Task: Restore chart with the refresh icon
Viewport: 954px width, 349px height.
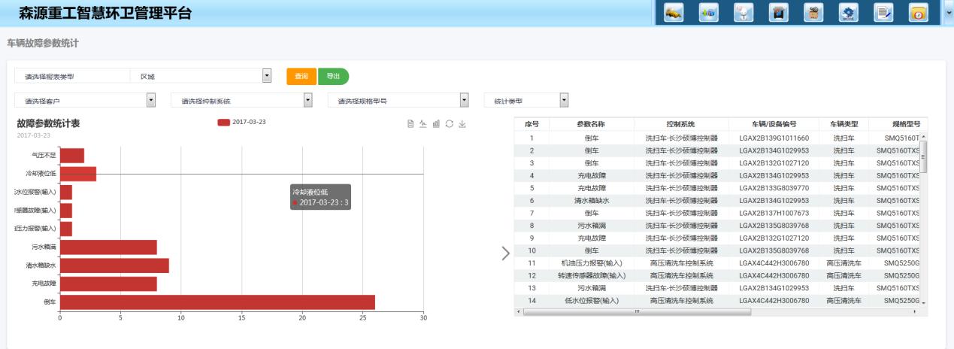Action: coord(449,123)
